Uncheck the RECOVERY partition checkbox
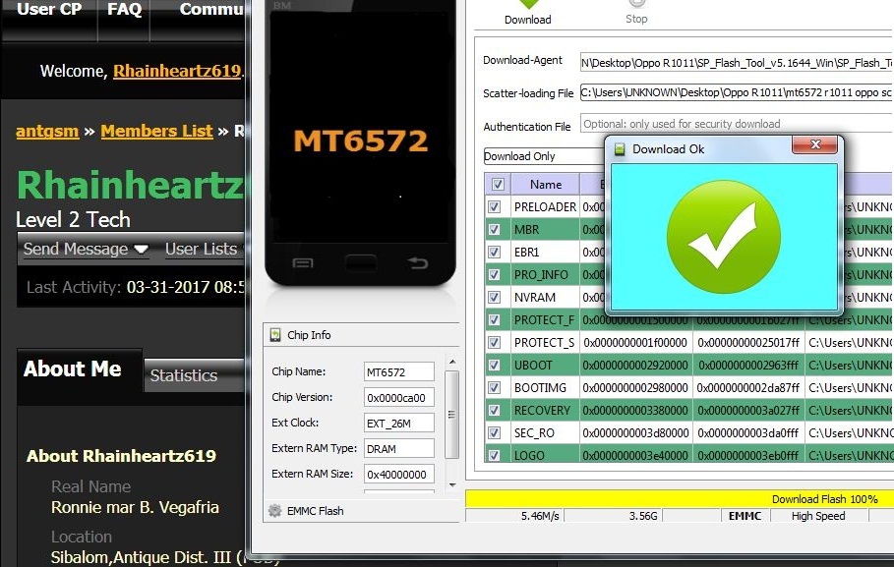 495,411
